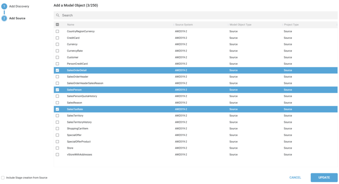Screen dimensions: 339x184
Task: Select the vStoreWithAddresses name text
Action: [x=79, y=154]
